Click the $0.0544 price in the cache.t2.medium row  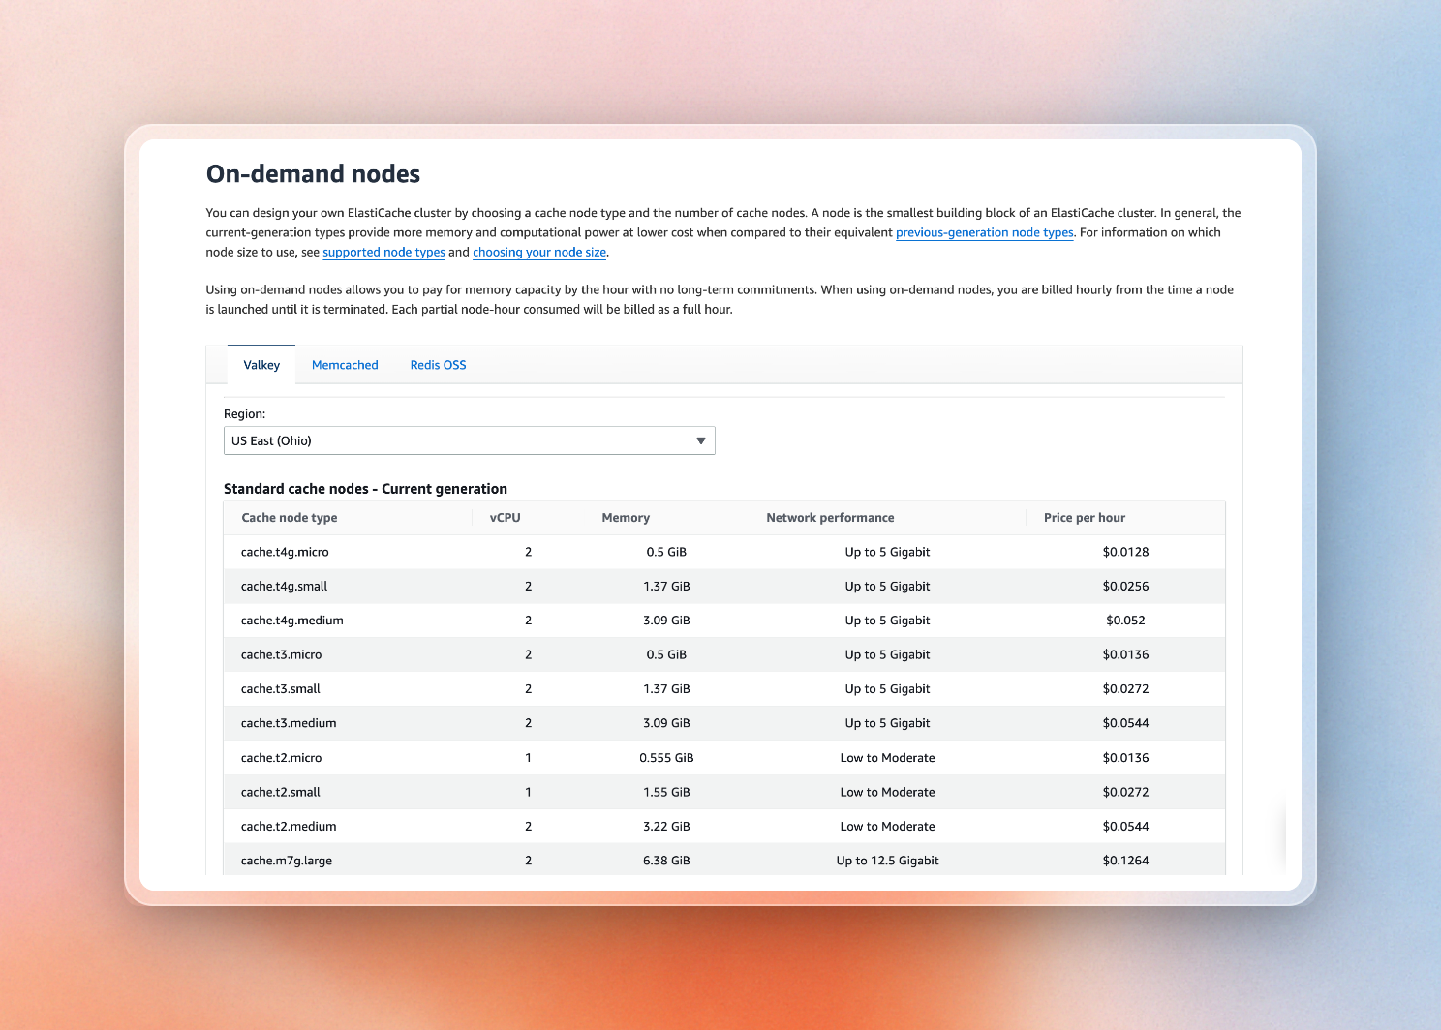click(x=1125, y=827)
